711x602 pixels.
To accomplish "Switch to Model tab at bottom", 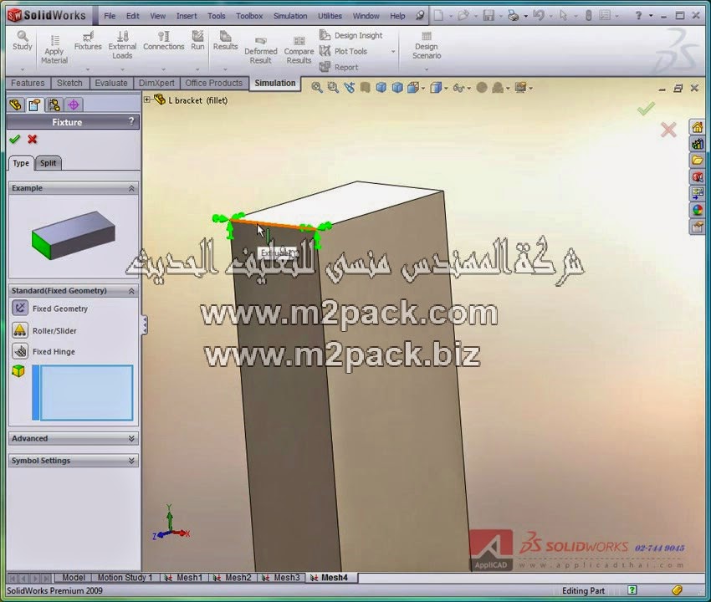I will (x=74, y=578).
